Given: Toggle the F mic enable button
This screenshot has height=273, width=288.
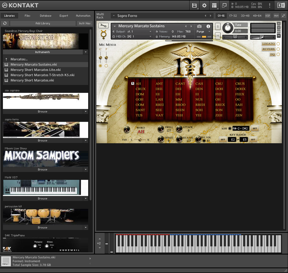Looking at the screenshot, I should (x=106, y=66).
